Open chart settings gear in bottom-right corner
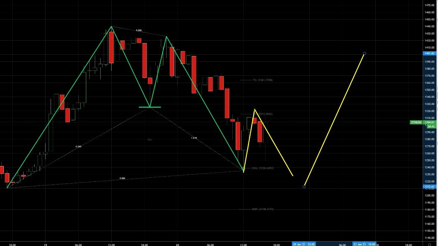Image resolution: width=438 pixels, height=246 pixels. tap(429, 244)
